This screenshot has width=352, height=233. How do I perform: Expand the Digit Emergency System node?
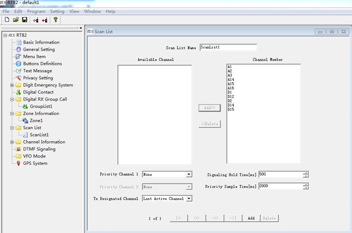[x=12, y=85]
